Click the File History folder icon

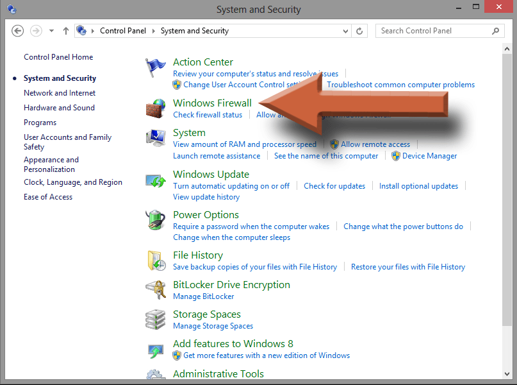tap(156, 261)
